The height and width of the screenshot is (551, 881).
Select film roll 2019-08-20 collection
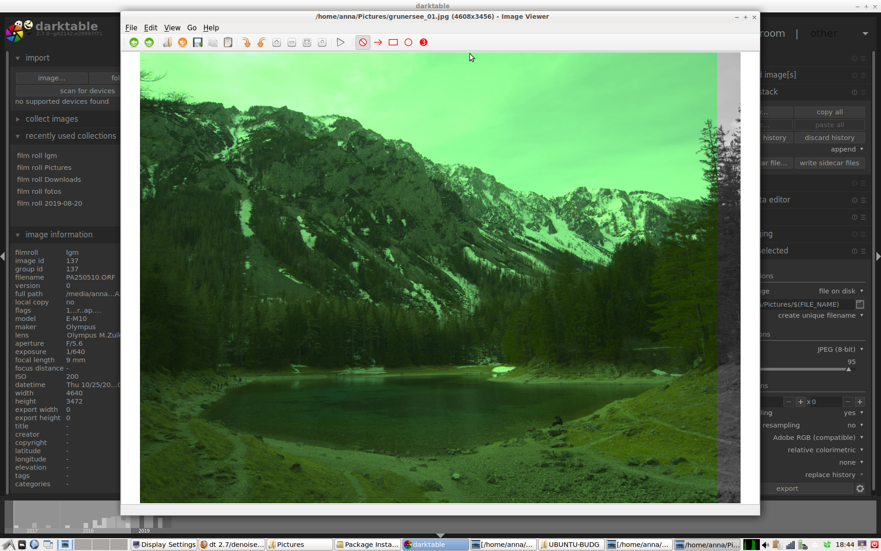[x=50, y=203]
